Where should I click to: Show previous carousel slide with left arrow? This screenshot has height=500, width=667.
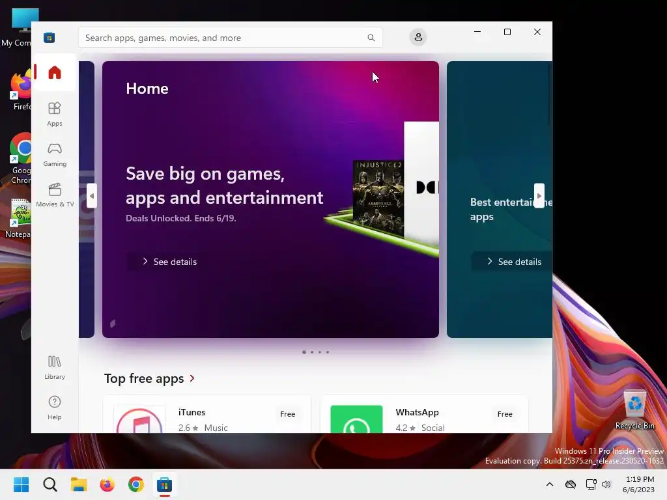coord(91,195)
